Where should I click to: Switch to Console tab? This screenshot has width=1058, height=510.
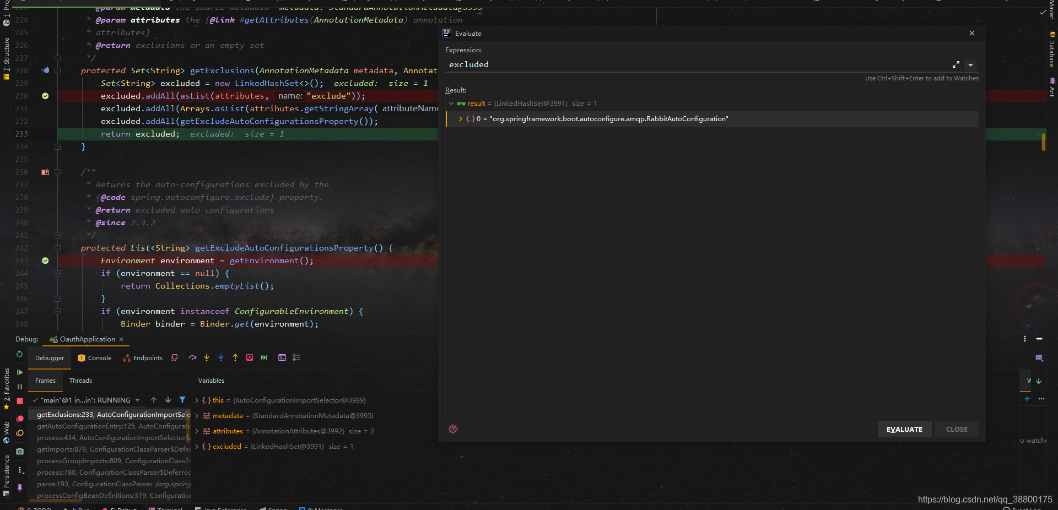(x=95, y=358)
